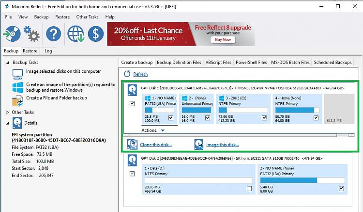Select the 1 - Data (D:) partition block

coord(198,179)
